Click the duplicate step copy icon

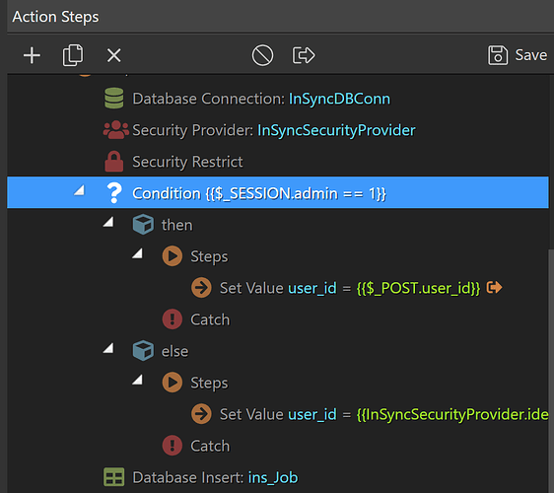(73, 55)
